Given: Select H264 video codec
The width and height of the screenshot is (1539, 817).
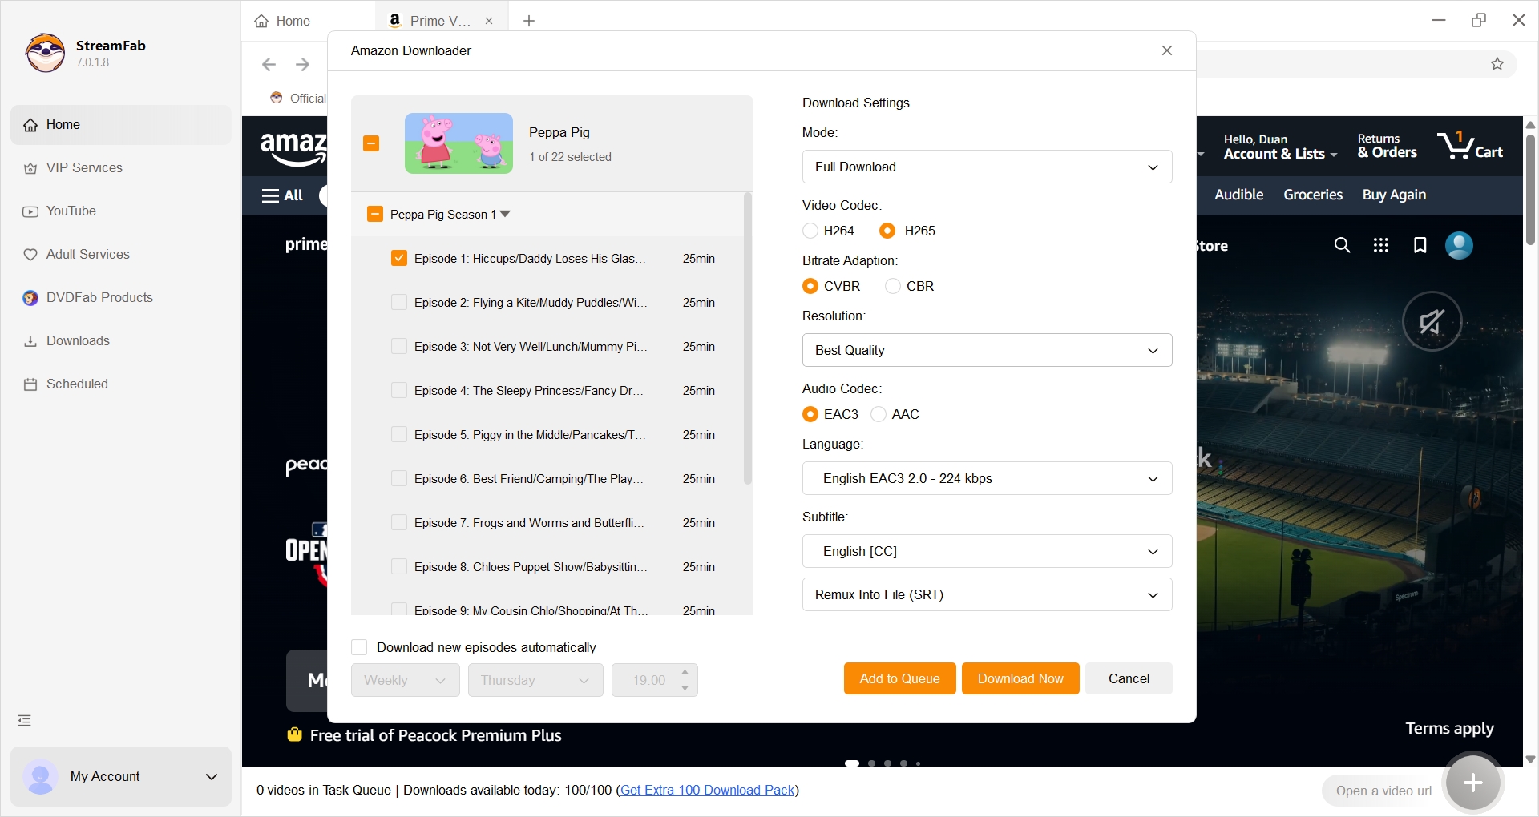Looking at the screenshot, I should click(811, 231).
